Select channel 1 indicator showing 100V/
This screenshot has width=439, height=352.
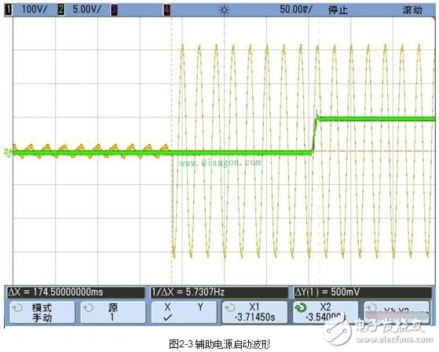tap(27, 9)
